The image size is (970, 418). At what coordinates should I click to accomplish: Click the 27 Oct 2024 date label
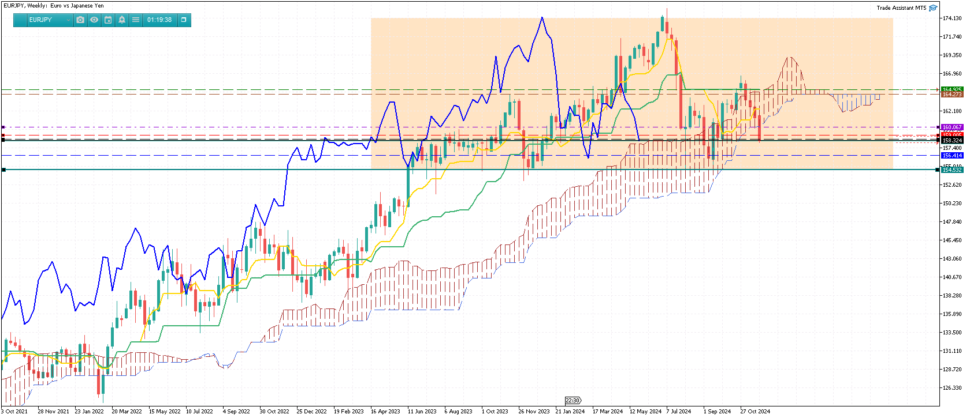tap(755, 412)
